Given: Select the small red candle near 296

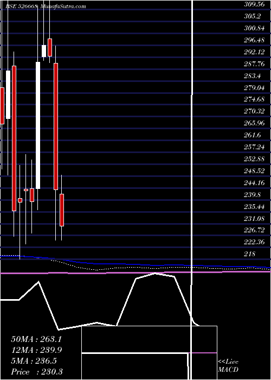Looking at the screenshot, I should [x=50, y=48].
